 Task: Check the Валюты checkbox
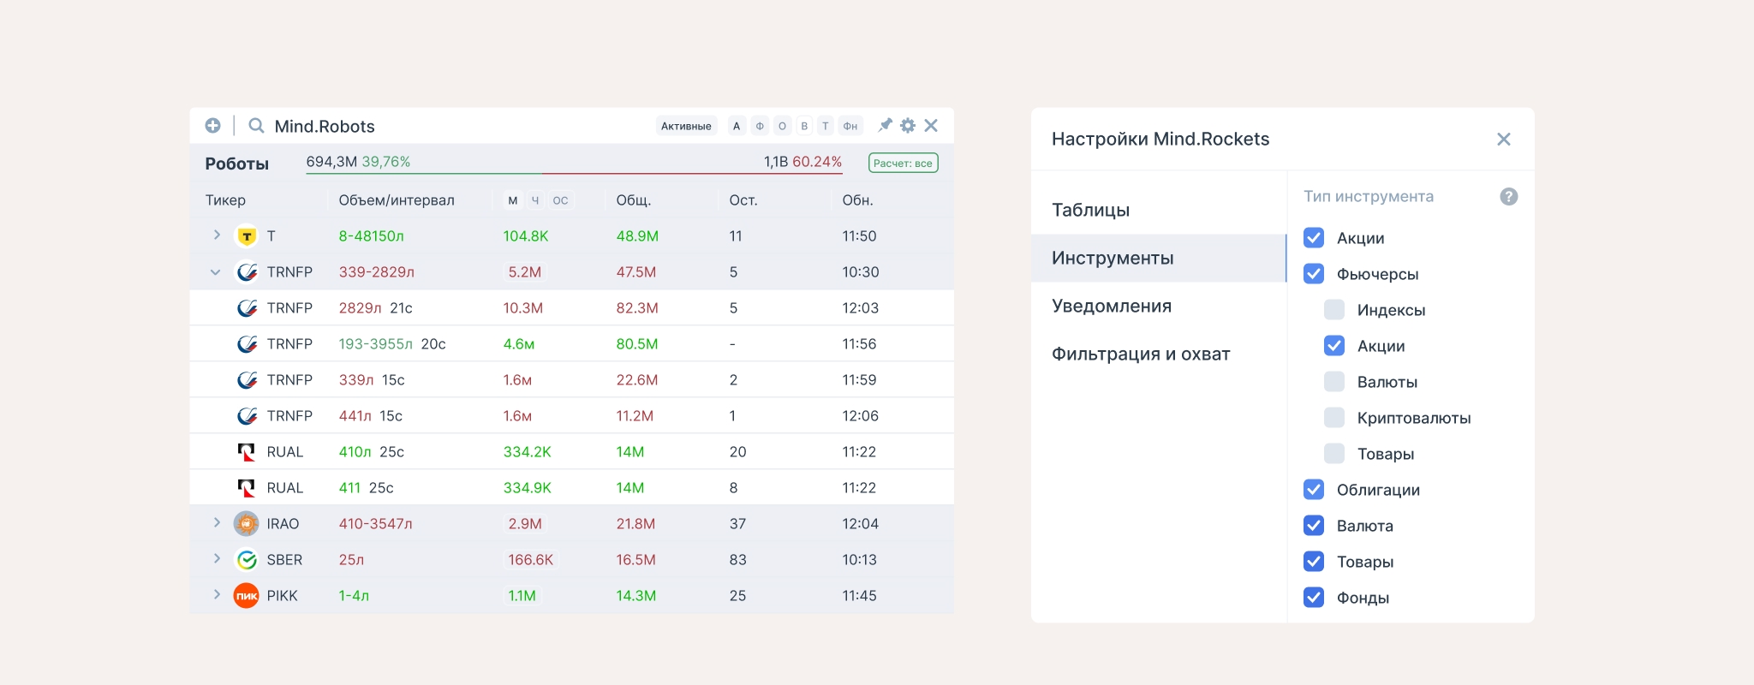pyautogui.click(x=1334, y=382)
